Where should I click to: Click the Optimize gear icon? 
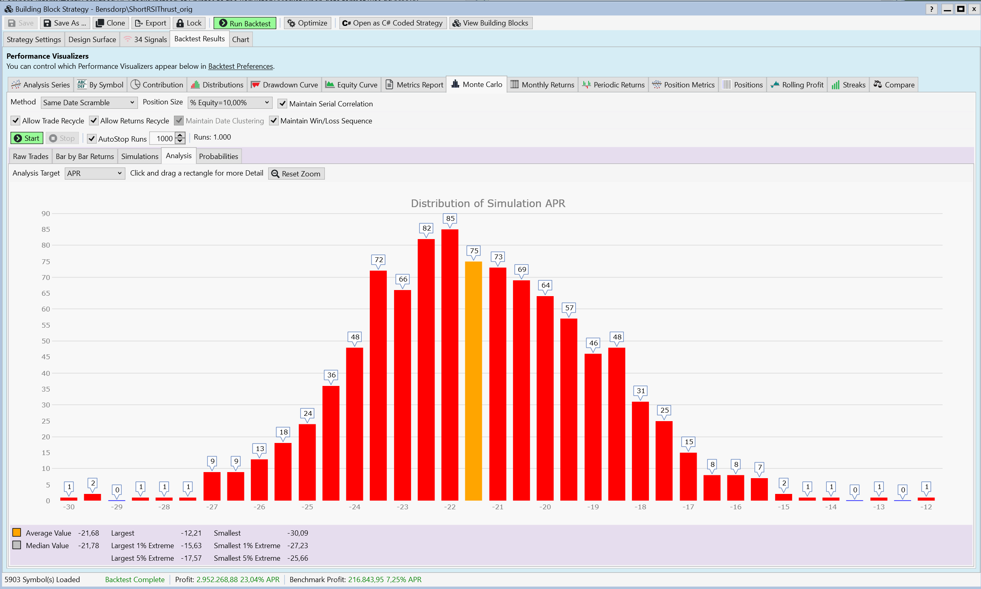(291, 23)
